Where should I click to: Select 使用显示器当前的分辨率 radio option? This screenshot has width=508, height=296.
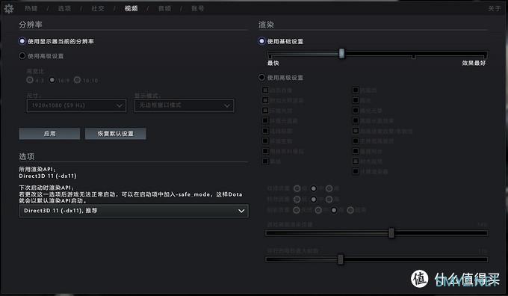(22, 41)
